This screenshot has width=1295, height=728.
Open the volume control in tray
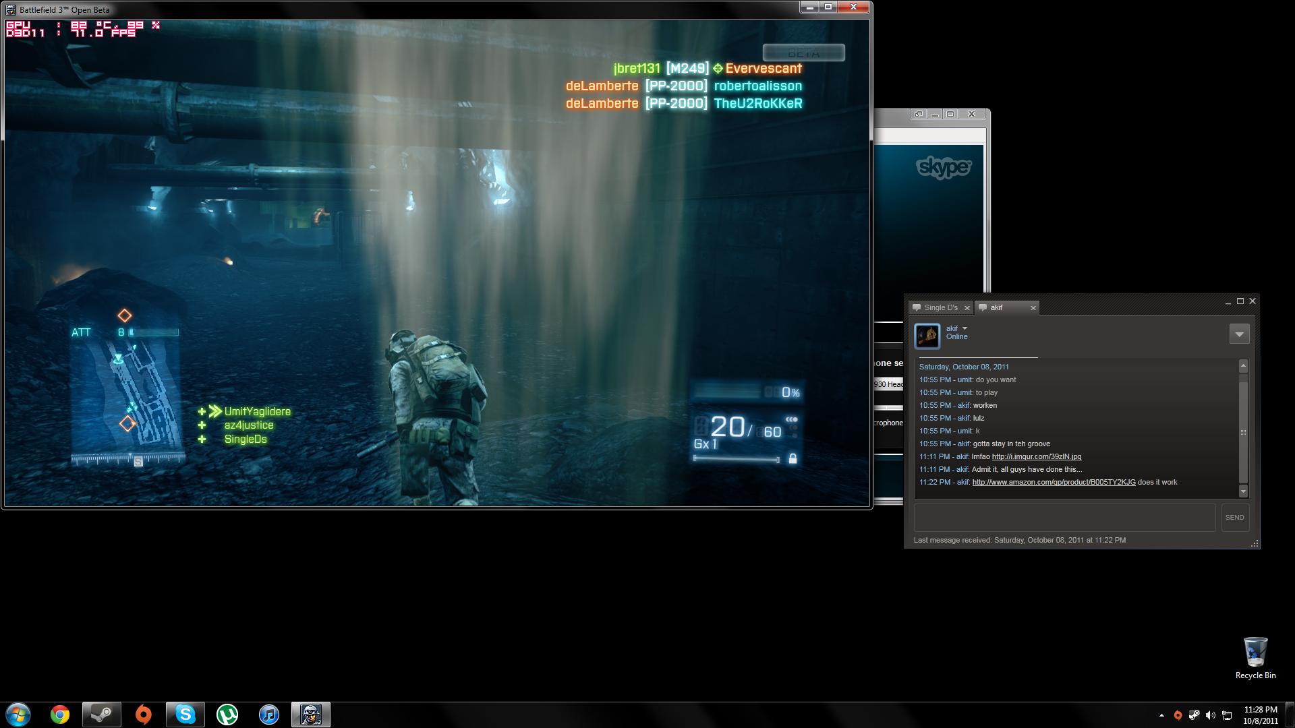(1211, 715)
